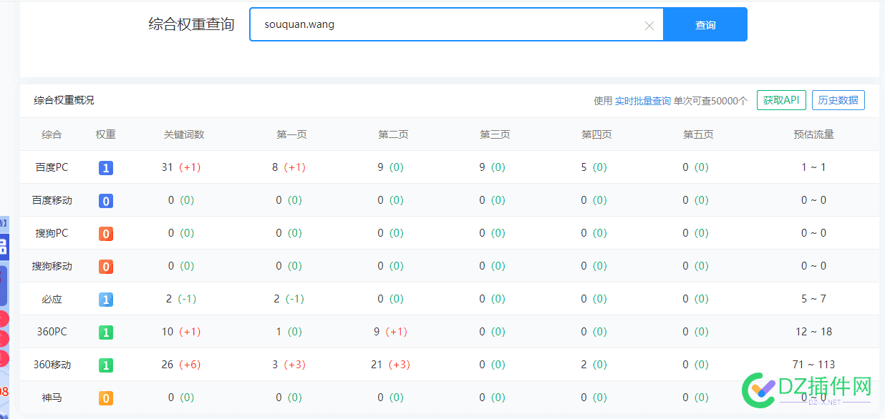The image size is (885, 419).
Task: Click the 360移动 row label
Action: tap(51, 365)
